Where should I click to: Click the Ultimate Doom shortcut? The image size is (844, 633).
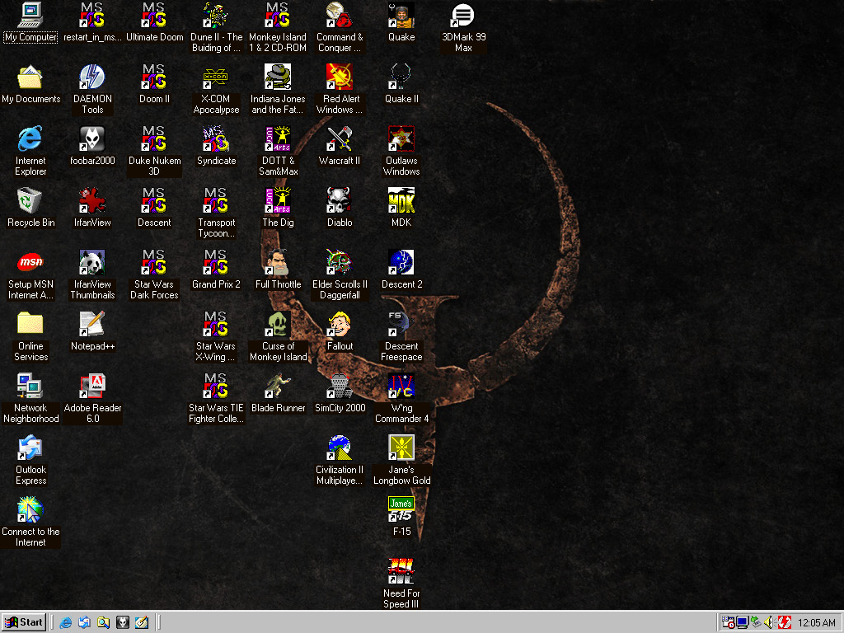[x=154, y=16]
